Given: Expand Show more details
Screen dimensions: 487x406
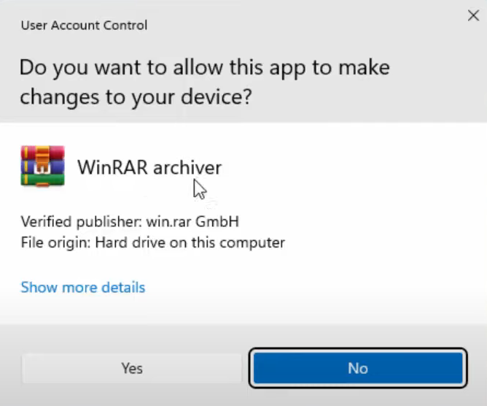Looking at the screenshot, I should pos(83,288).
